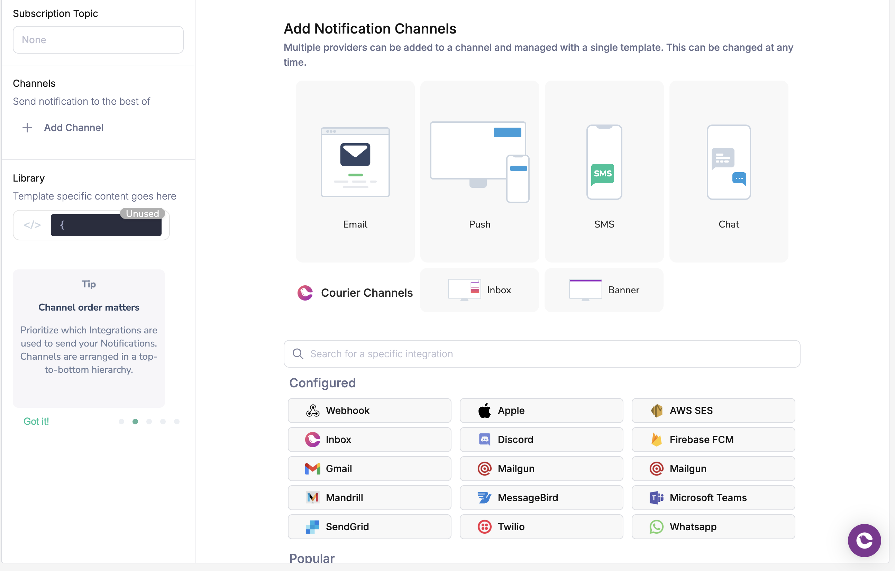The height and width of the screenshot is (571, 895).
Task: Open the Subscription Topic dropdown
Action: (98, 39)
